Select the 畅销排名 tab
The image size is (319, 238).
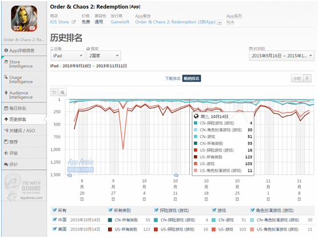[192, 78]
